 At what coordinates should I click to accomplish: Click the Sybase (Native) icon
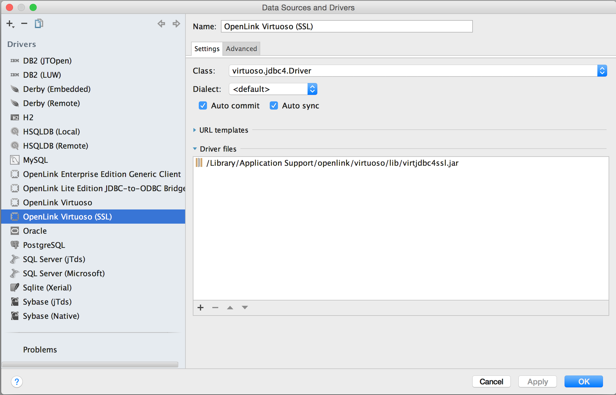pos(15,316)
